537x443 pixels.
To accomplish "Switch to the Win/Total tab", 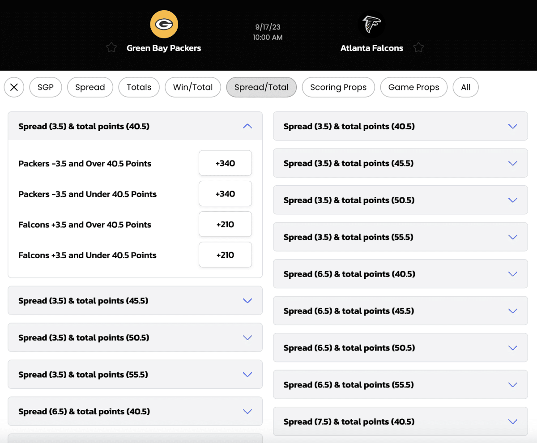I will click(x=193, y=87).
